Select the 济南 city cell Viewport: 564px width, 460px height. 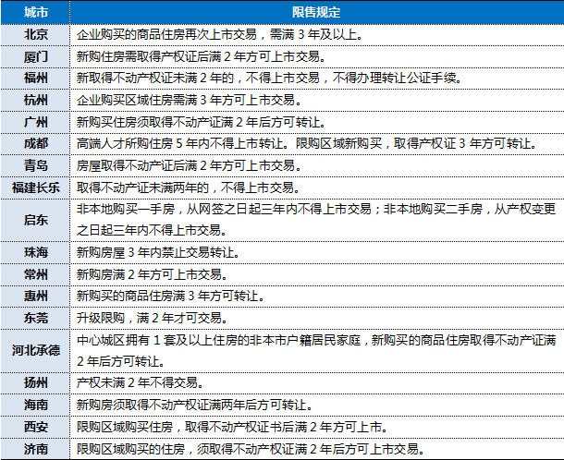36,449
